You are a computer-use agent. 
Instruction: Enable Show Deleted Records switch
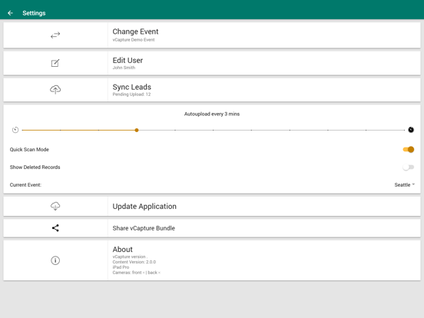[x=409, y=167]
